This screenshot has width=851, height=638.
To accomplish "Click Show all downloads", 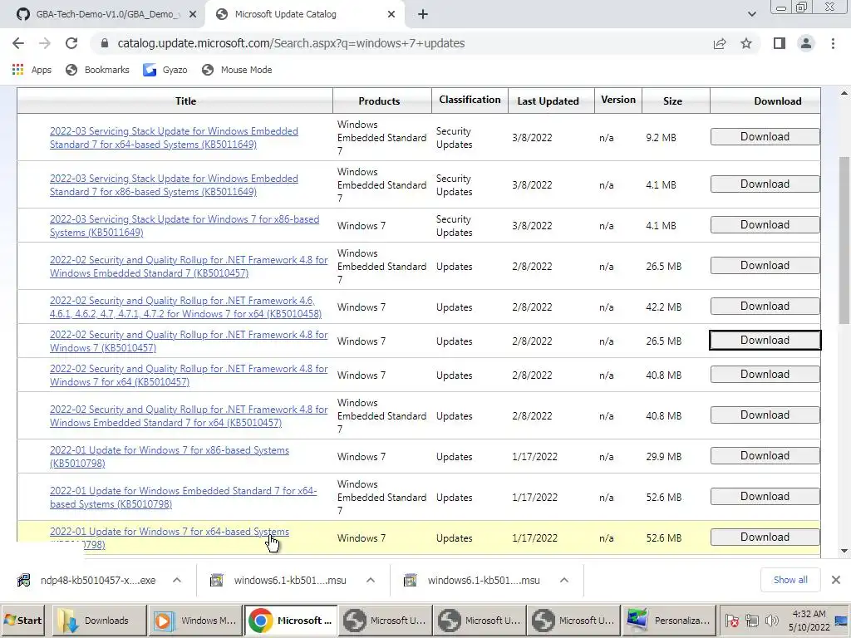I will 790,580.
